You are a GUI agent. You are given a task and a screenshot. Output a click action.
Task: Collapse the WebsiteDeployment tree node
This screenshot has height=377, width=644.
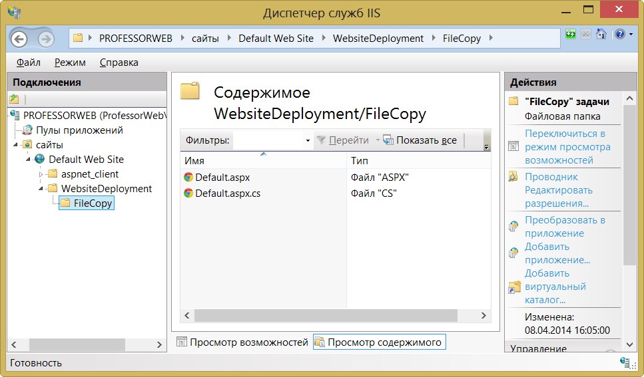41,189
